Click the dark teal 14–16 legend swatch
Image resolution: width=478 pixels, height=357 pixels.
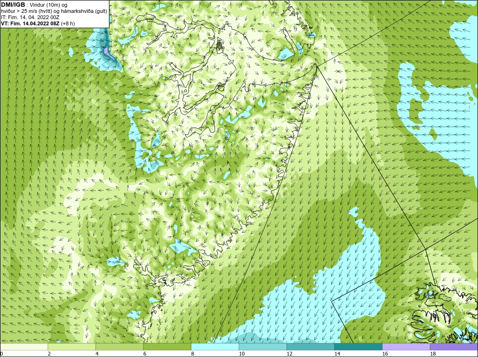point(358,347)
